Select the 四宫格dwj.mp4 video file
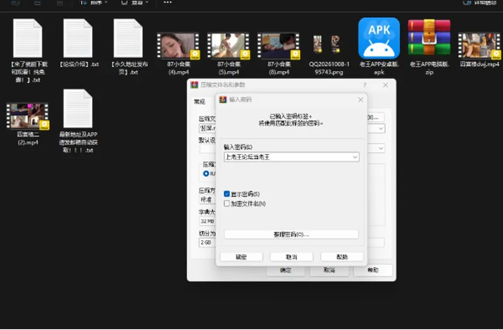503x330 pixels. [479, 46]
